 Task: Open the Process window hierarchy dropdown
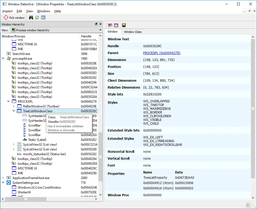pos(56,30)
